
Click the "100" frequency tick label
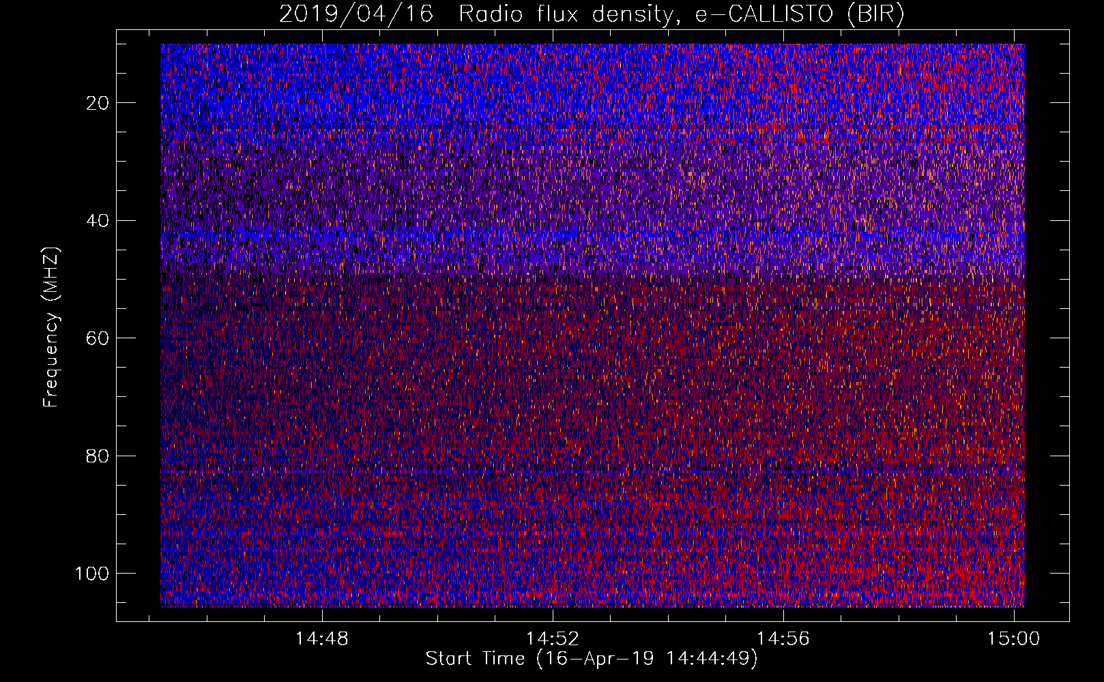[x=92, y=574]
